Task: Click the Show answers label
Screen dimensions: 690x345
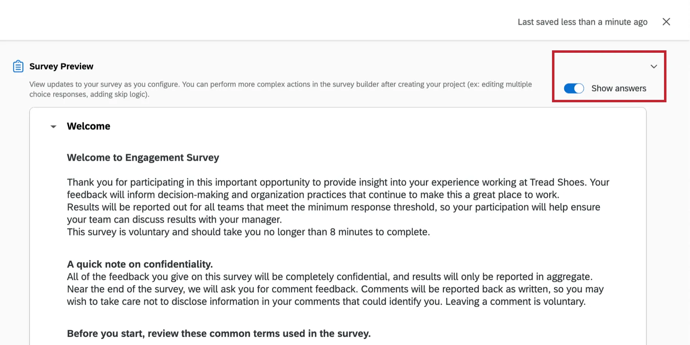Action: [x=619, y=88]
